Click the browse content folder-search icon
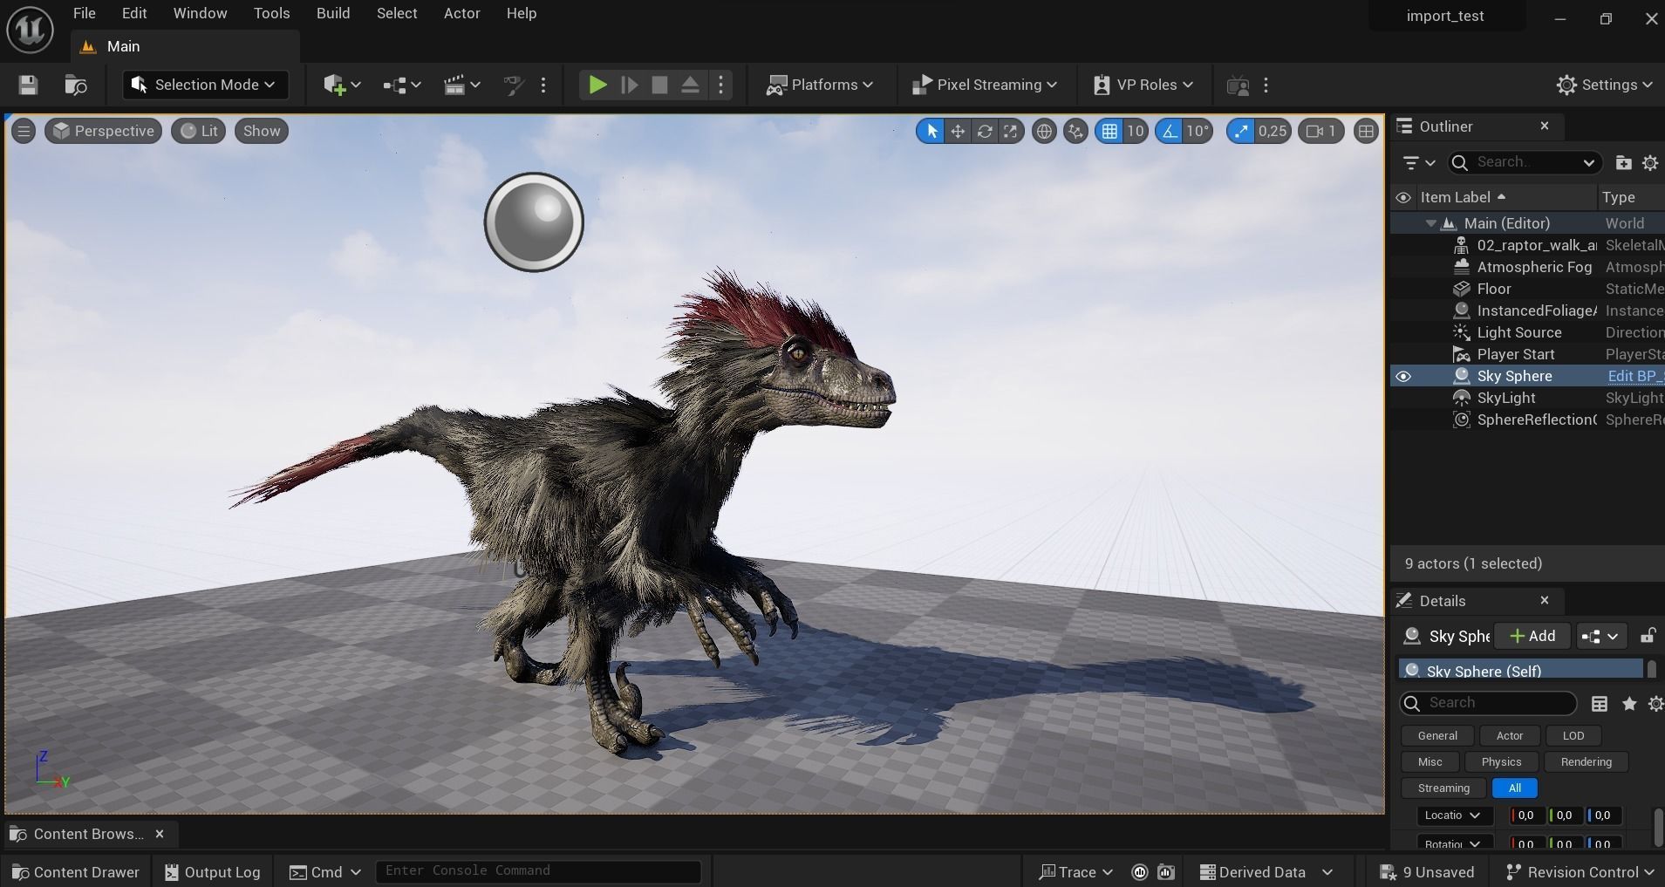 click(76, 85)
